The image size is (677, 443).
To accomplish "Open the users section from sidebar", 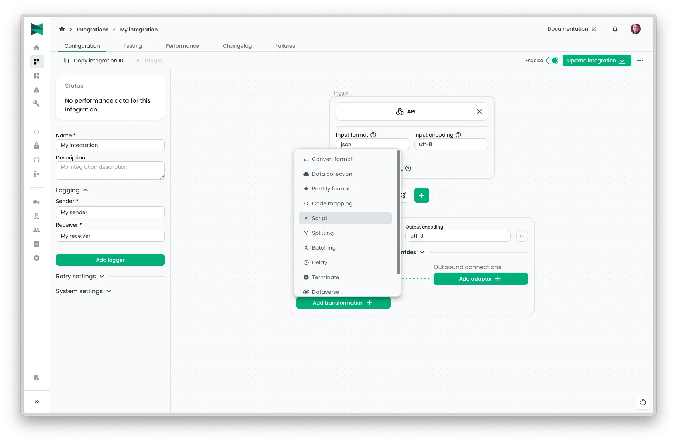I will click(37, 230).
